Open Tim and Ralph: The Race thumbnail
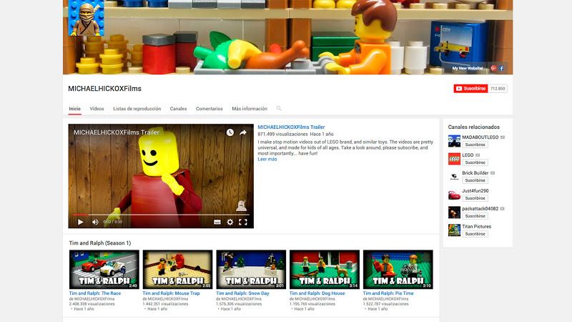The image size is (572, 322). 104,270
